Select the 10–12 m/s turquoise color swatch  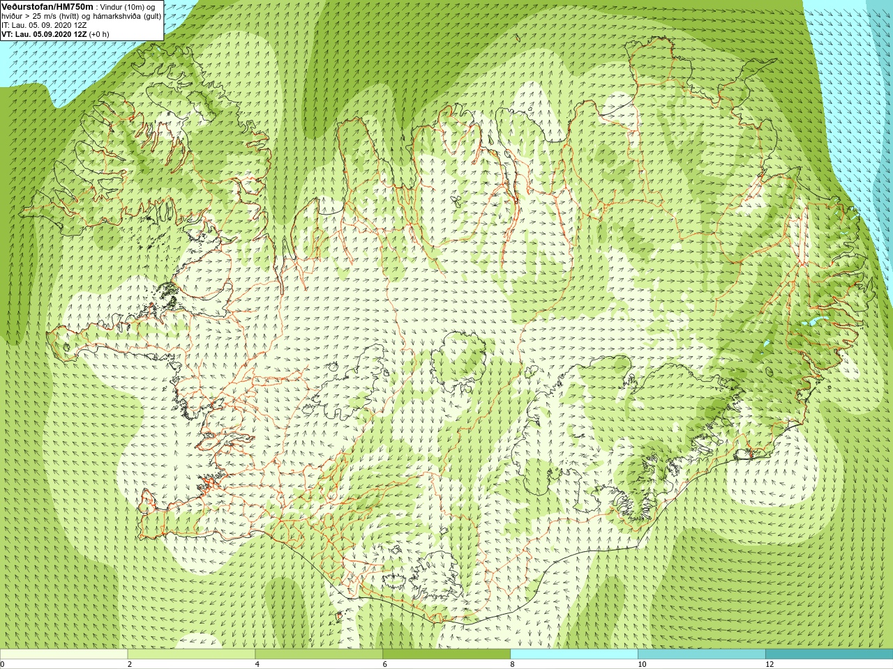702,654
